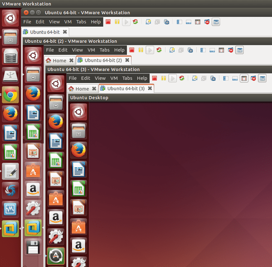Open System Monitor from host launcher
The image size is (272, 267).
click(10, 209)
